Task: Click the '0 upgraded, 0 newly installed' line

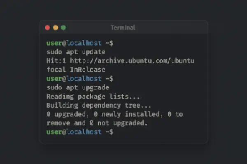Action: pyautogui.click(x=115, y=114)
